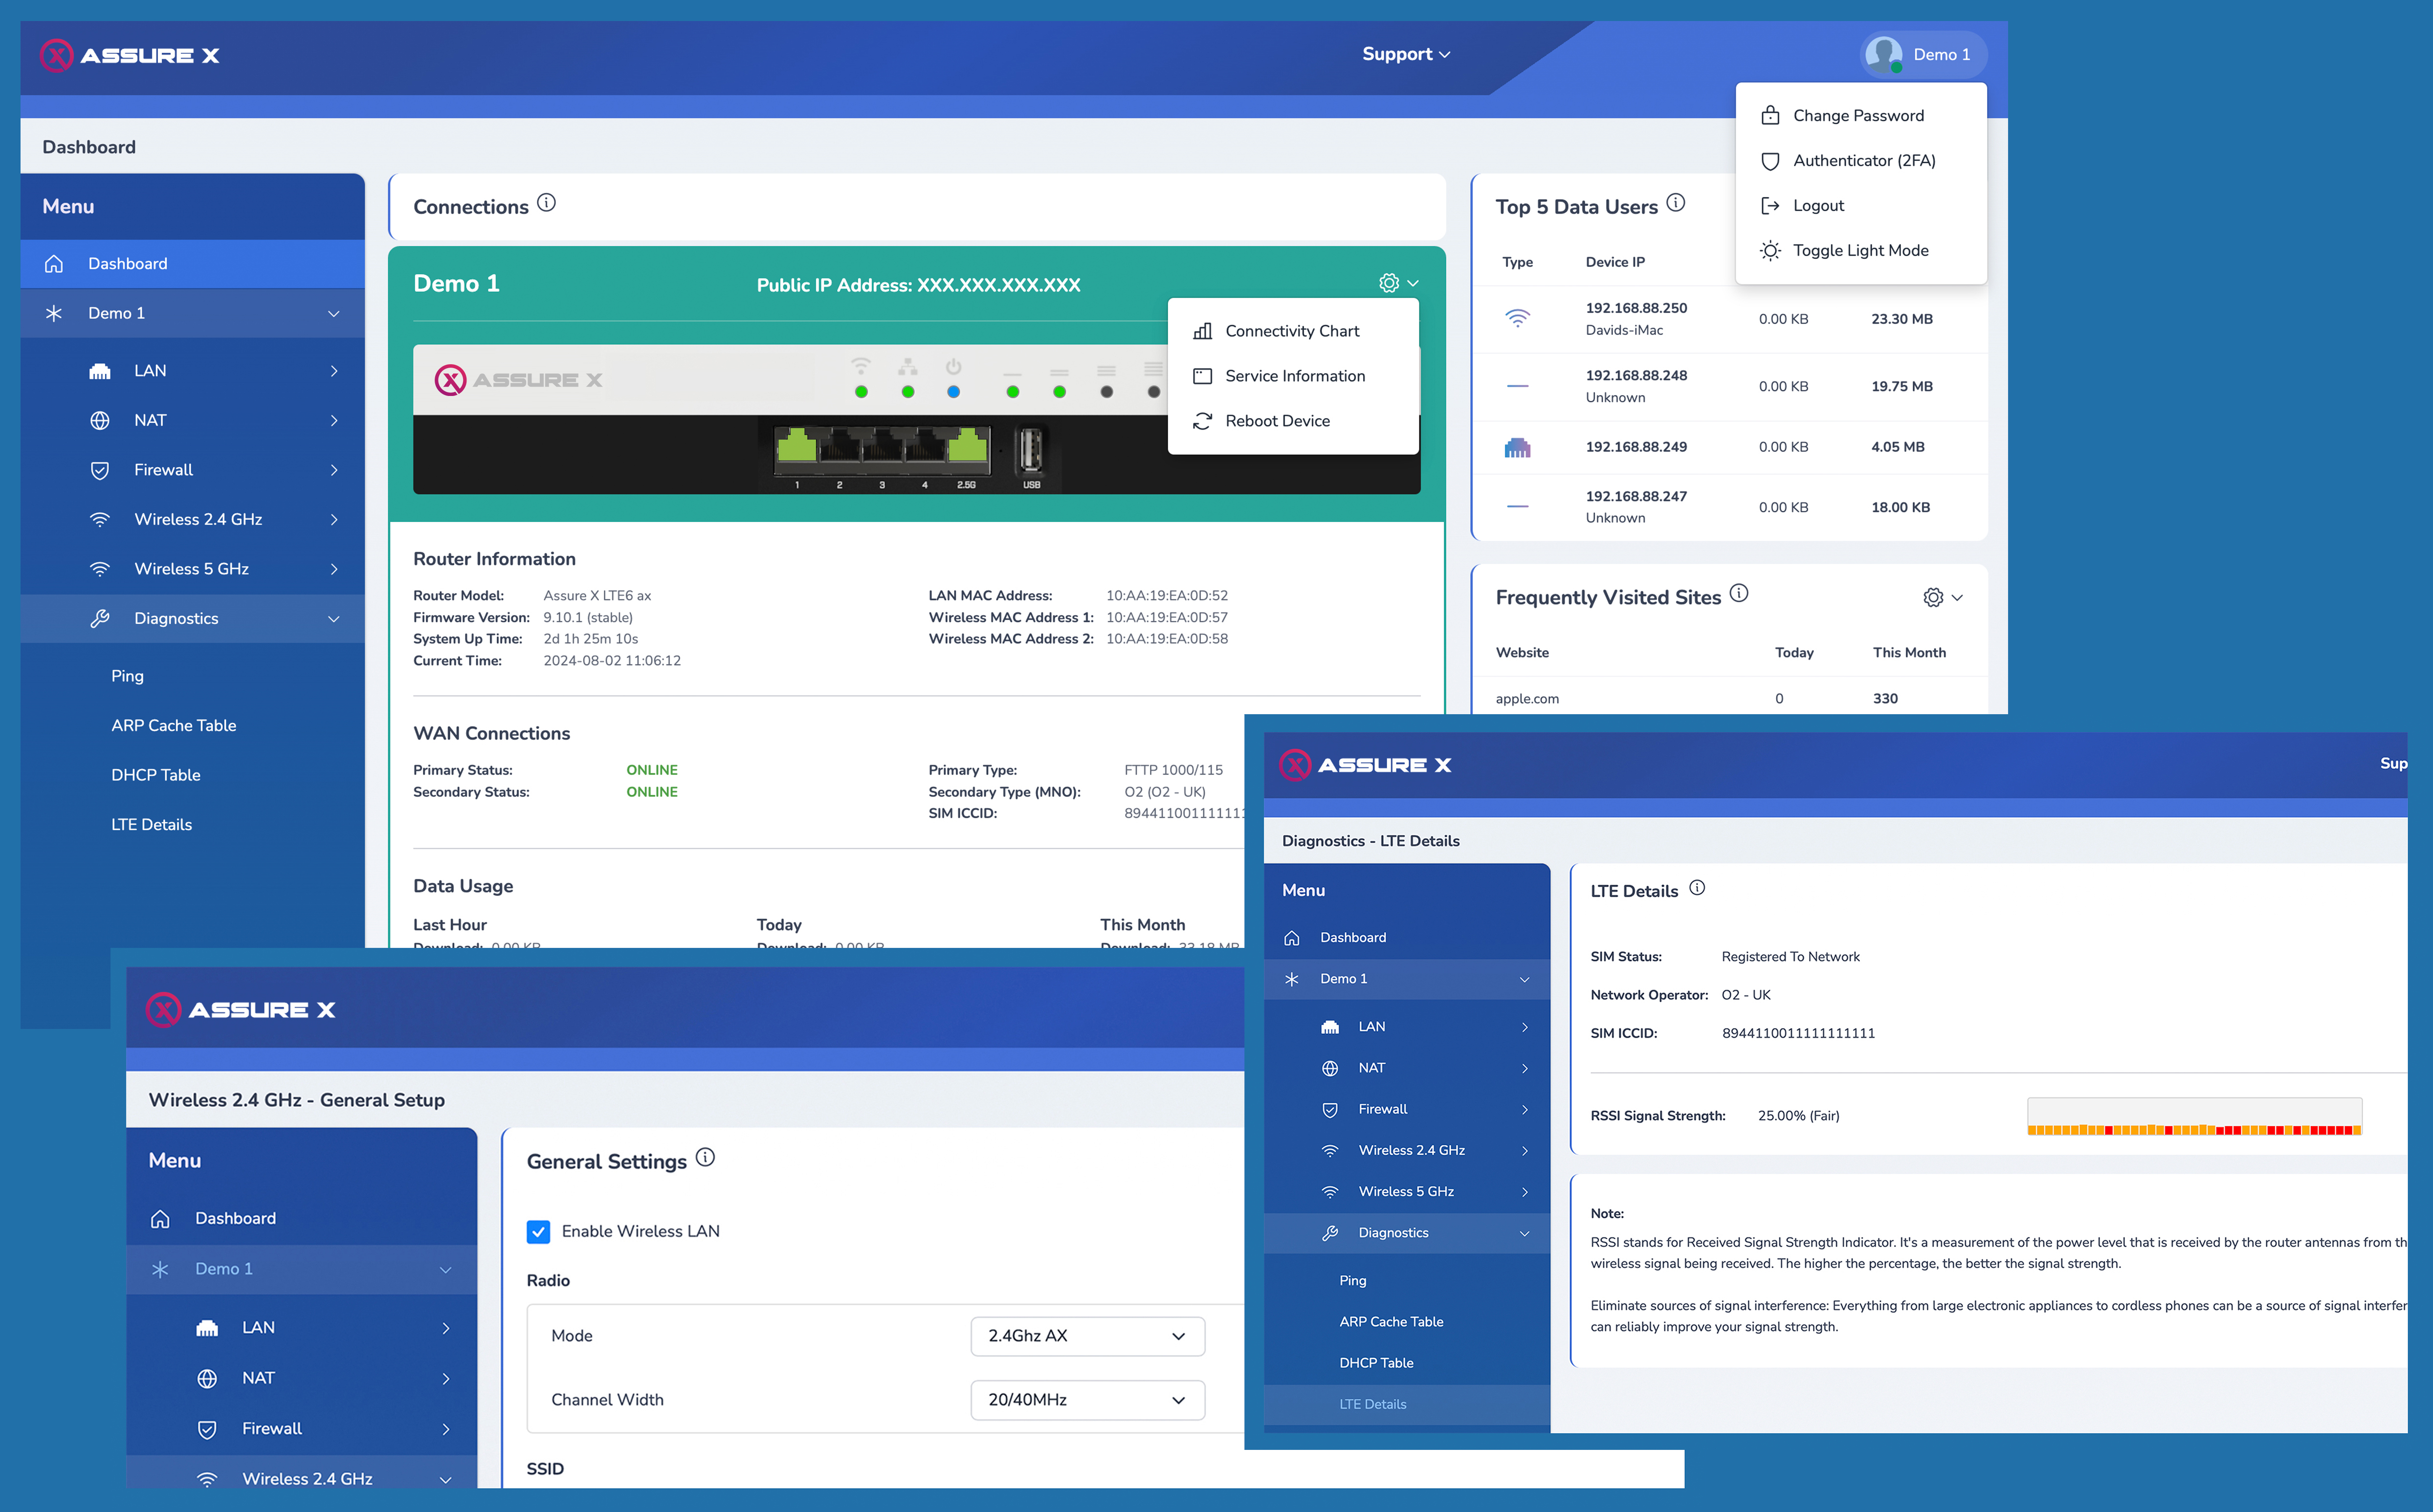
Task: Click the General Settings info icon
Action: [x=705, y=1158]
